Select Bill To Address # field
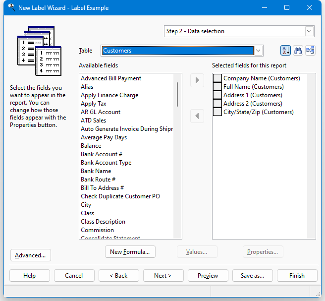 coord(102,188)
